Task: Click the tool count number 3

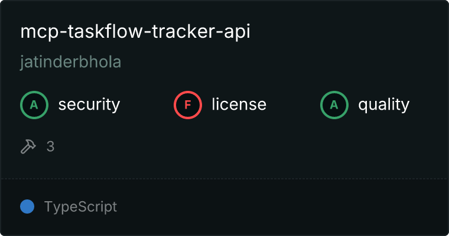Action: click(50, 146)
